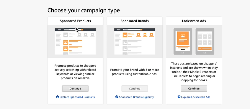Click the Sponsored Brands description text
Viewport: 250px width, 109px height.
pos(135,72)
